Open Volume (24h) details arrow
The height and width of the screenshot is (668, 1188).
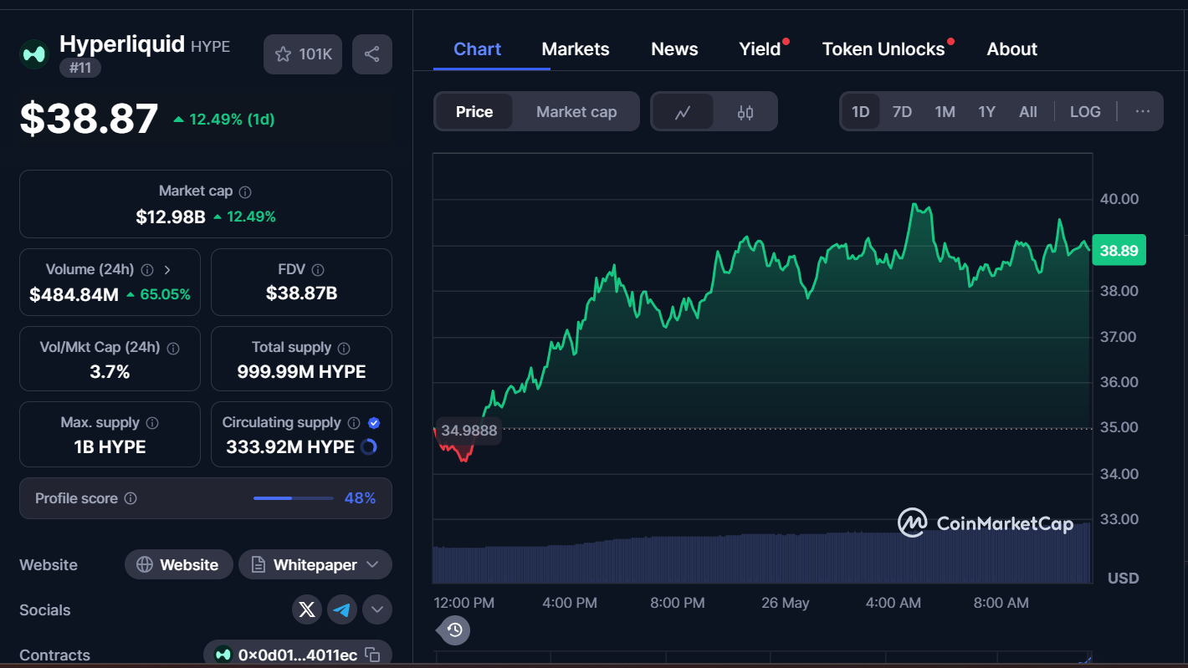(x=167, y=270)
